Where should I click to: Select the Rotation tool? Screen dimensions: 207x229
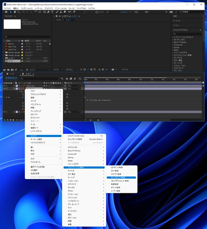(x=36, y=12)
